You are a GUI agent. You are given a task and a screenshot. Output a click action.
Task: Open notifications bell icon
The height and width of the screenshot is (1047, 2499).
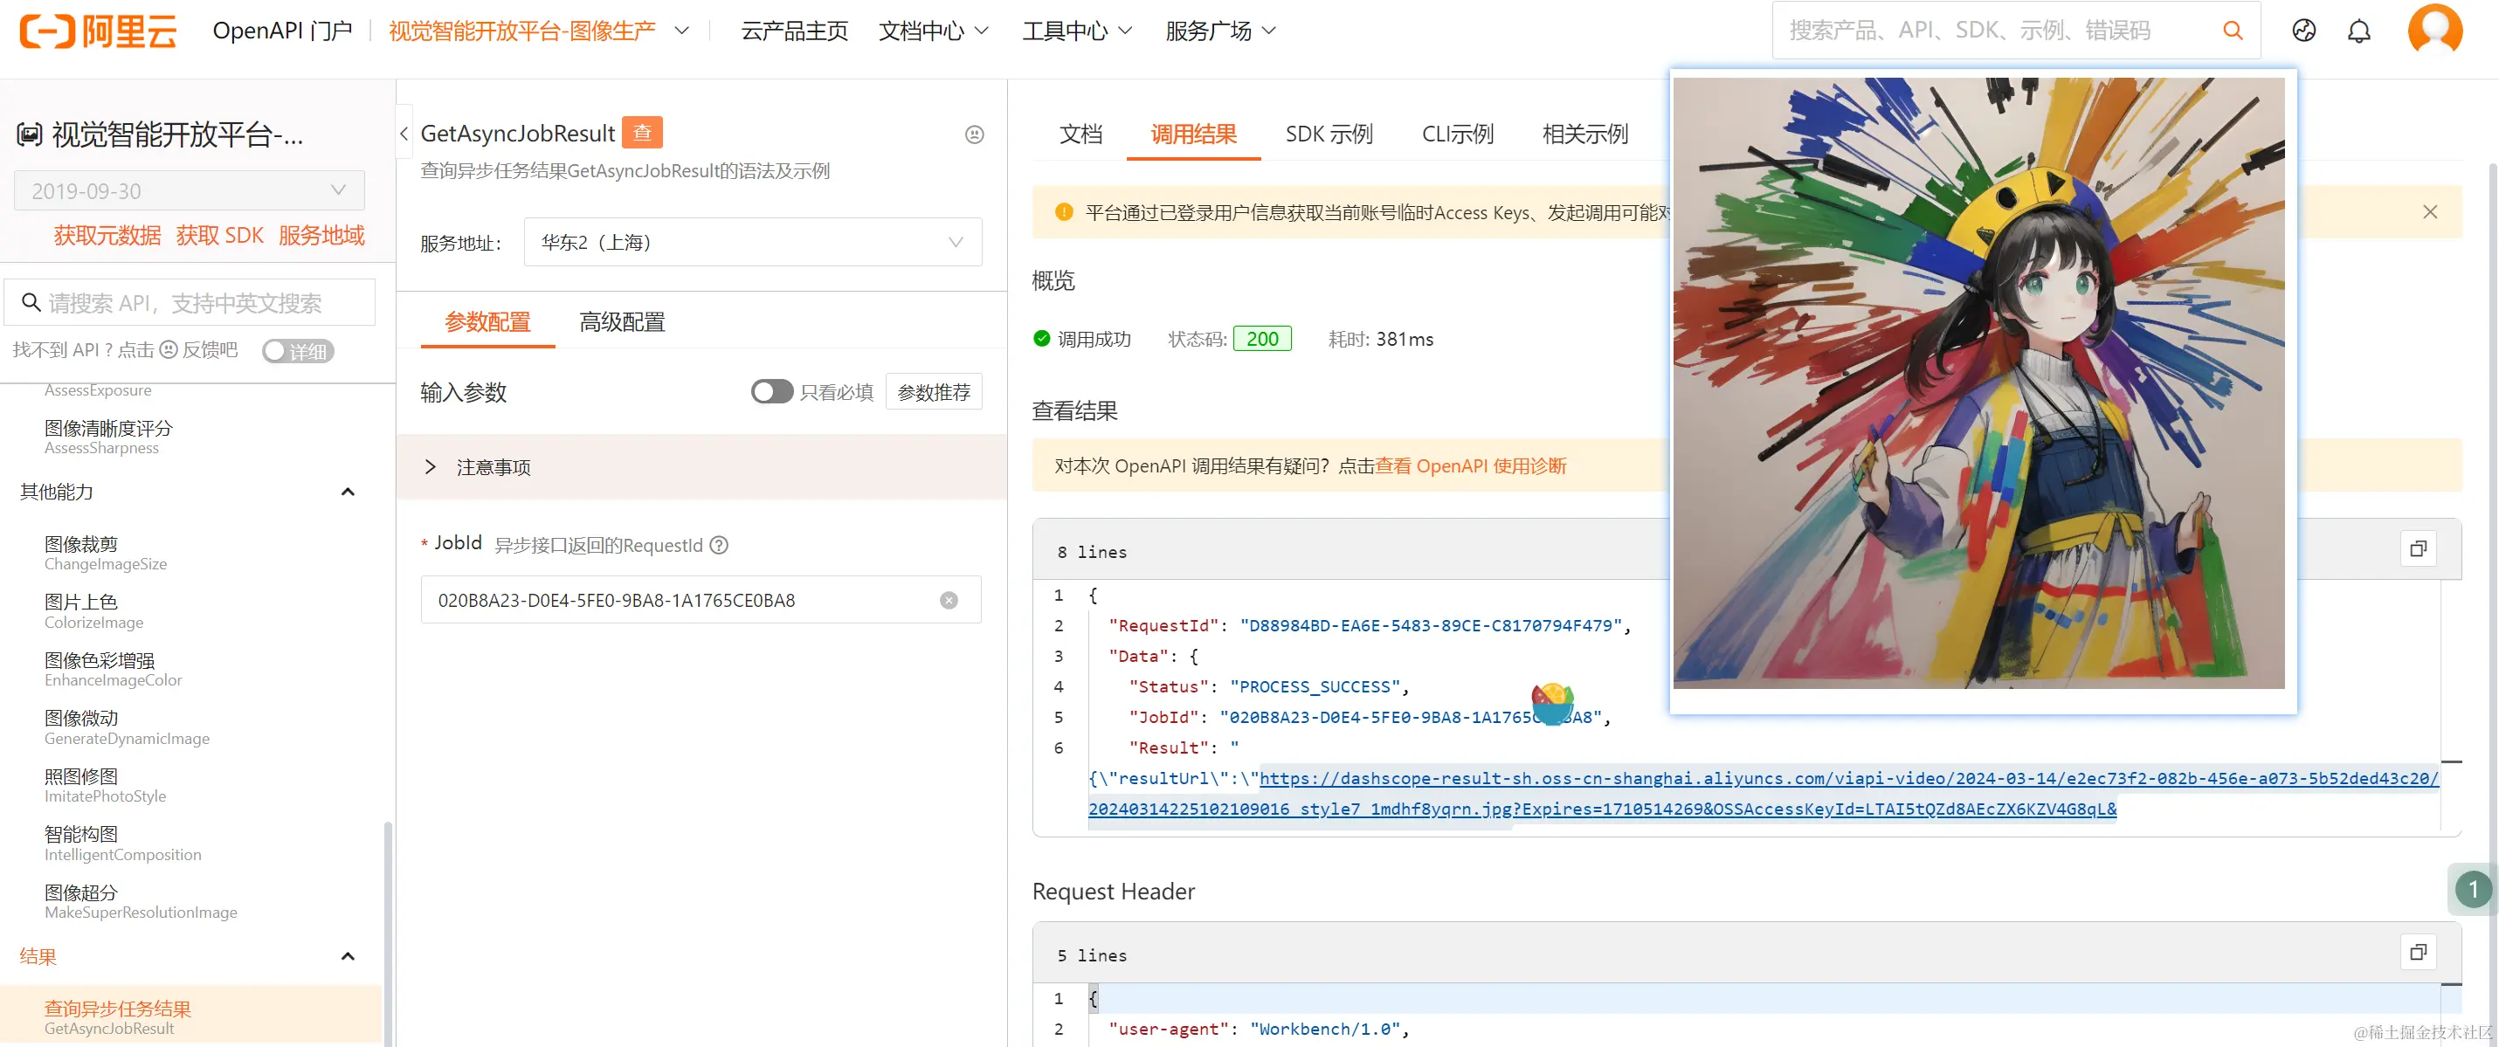tap(2358, 31)
